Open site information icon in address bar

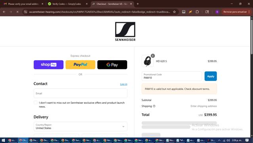25,12
